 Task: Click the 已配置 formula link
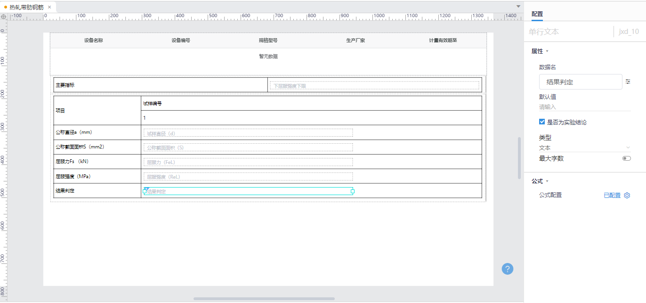612,195
